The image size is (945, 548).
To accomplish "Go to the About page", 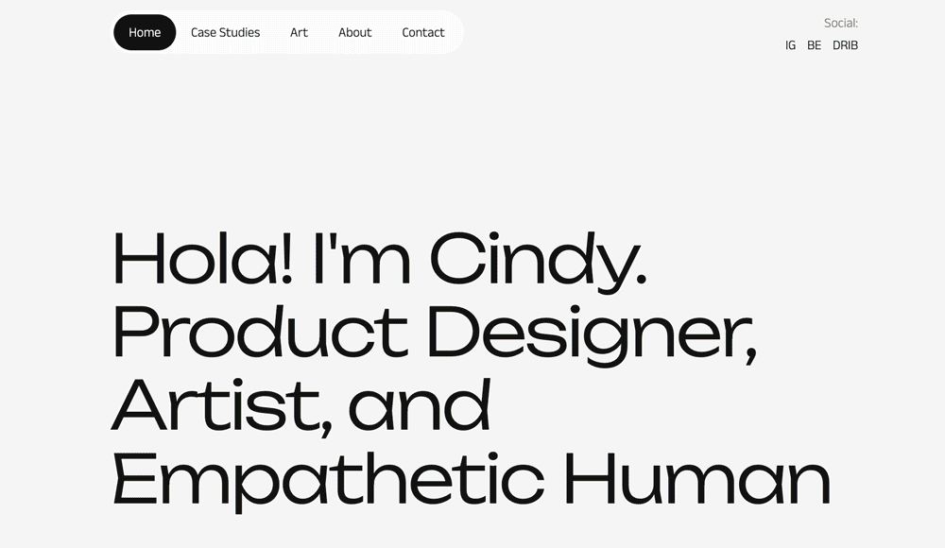I will (354, 32).
